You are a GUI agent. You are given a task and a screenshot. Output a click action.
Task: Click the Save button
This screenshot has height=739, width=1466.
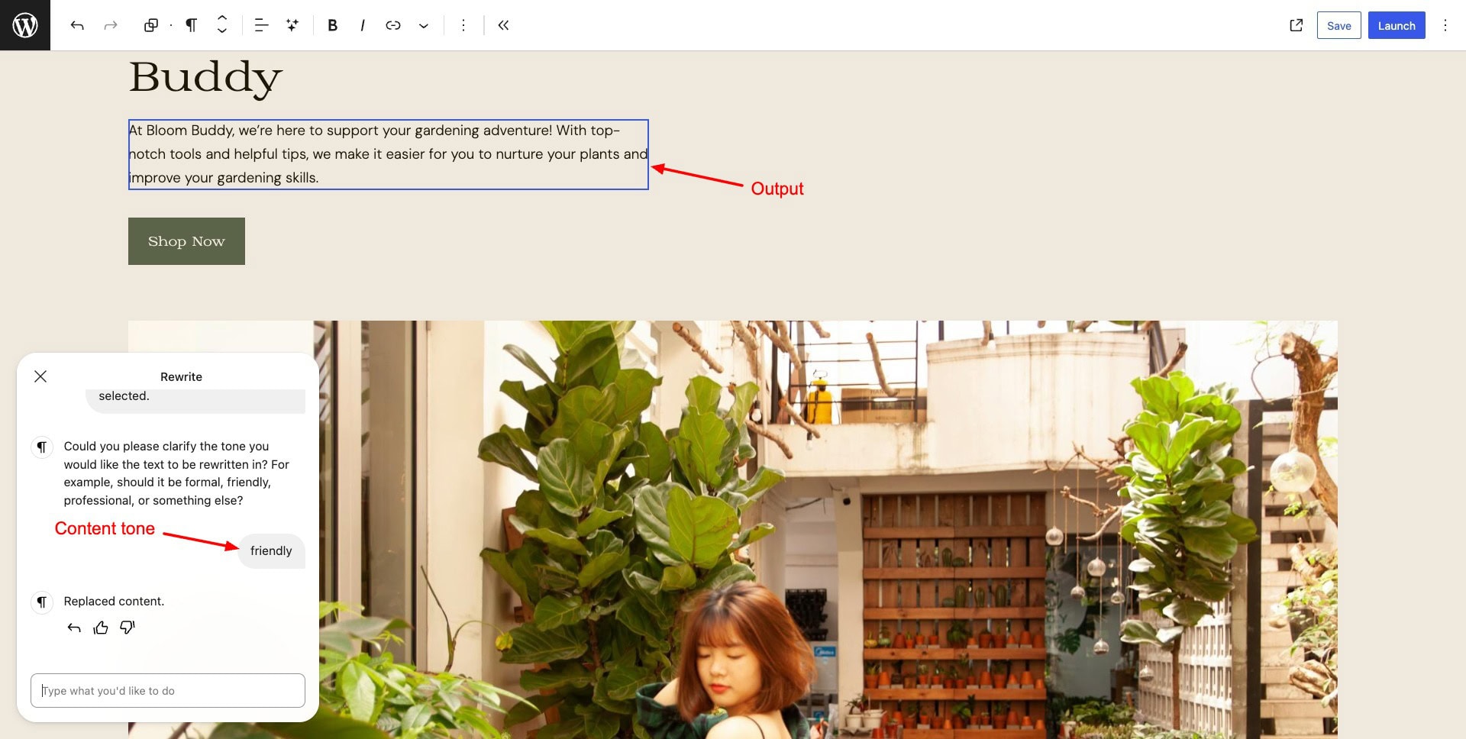pyautogui.click(x=1339, y=25)
